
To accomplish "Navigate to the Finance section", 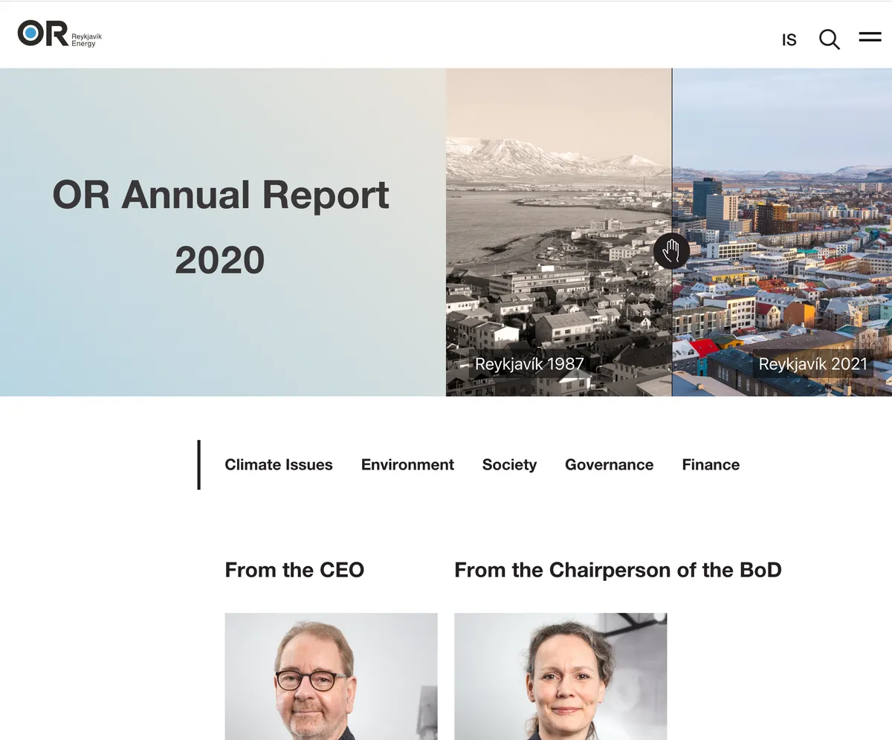I will (x=711, y=464).
